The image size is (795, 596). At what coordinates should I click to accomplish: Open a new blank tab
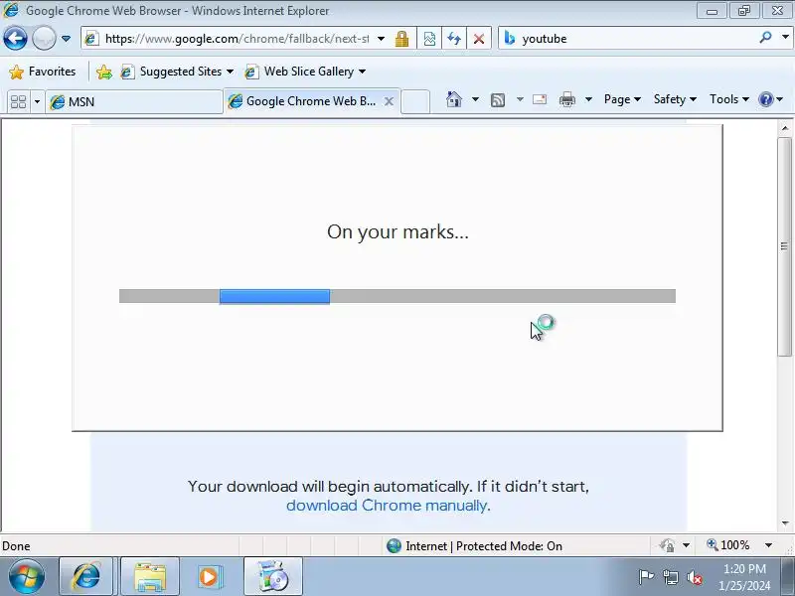pos(415,101)
